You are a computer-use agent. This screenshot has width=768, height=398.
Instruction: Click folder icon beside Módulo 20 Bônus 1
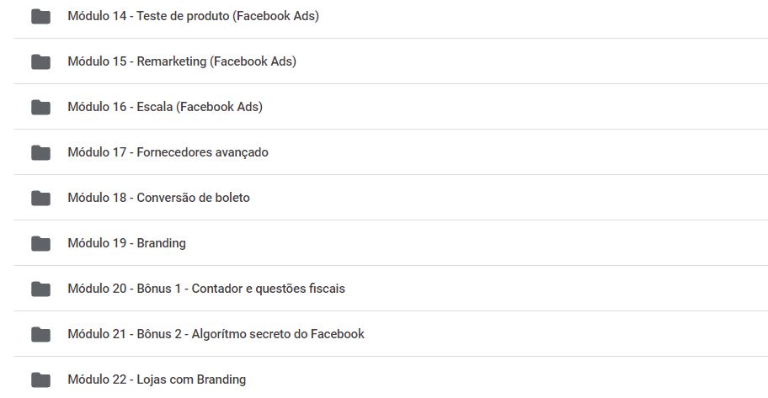click(40, 289)
